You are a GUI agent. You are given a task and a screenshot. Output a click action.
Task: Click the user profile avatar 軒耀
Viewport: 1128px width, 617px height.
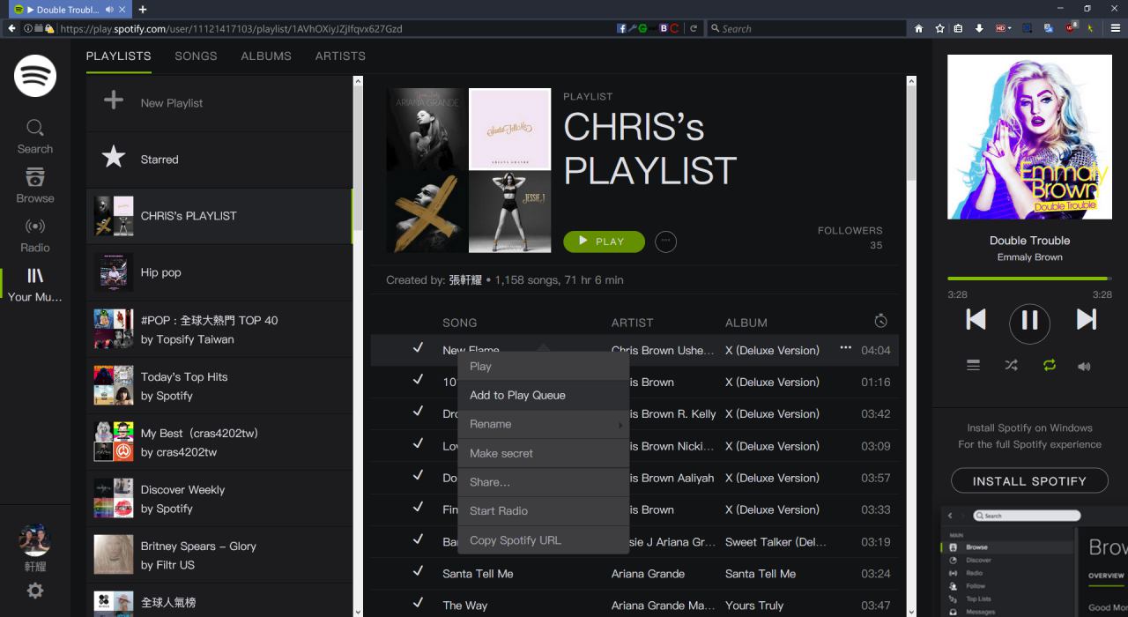click(35, 540)
